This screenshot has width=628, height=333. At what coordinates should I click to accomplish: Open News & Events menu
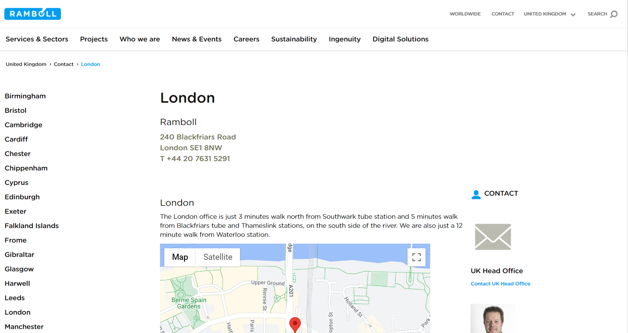197,39
